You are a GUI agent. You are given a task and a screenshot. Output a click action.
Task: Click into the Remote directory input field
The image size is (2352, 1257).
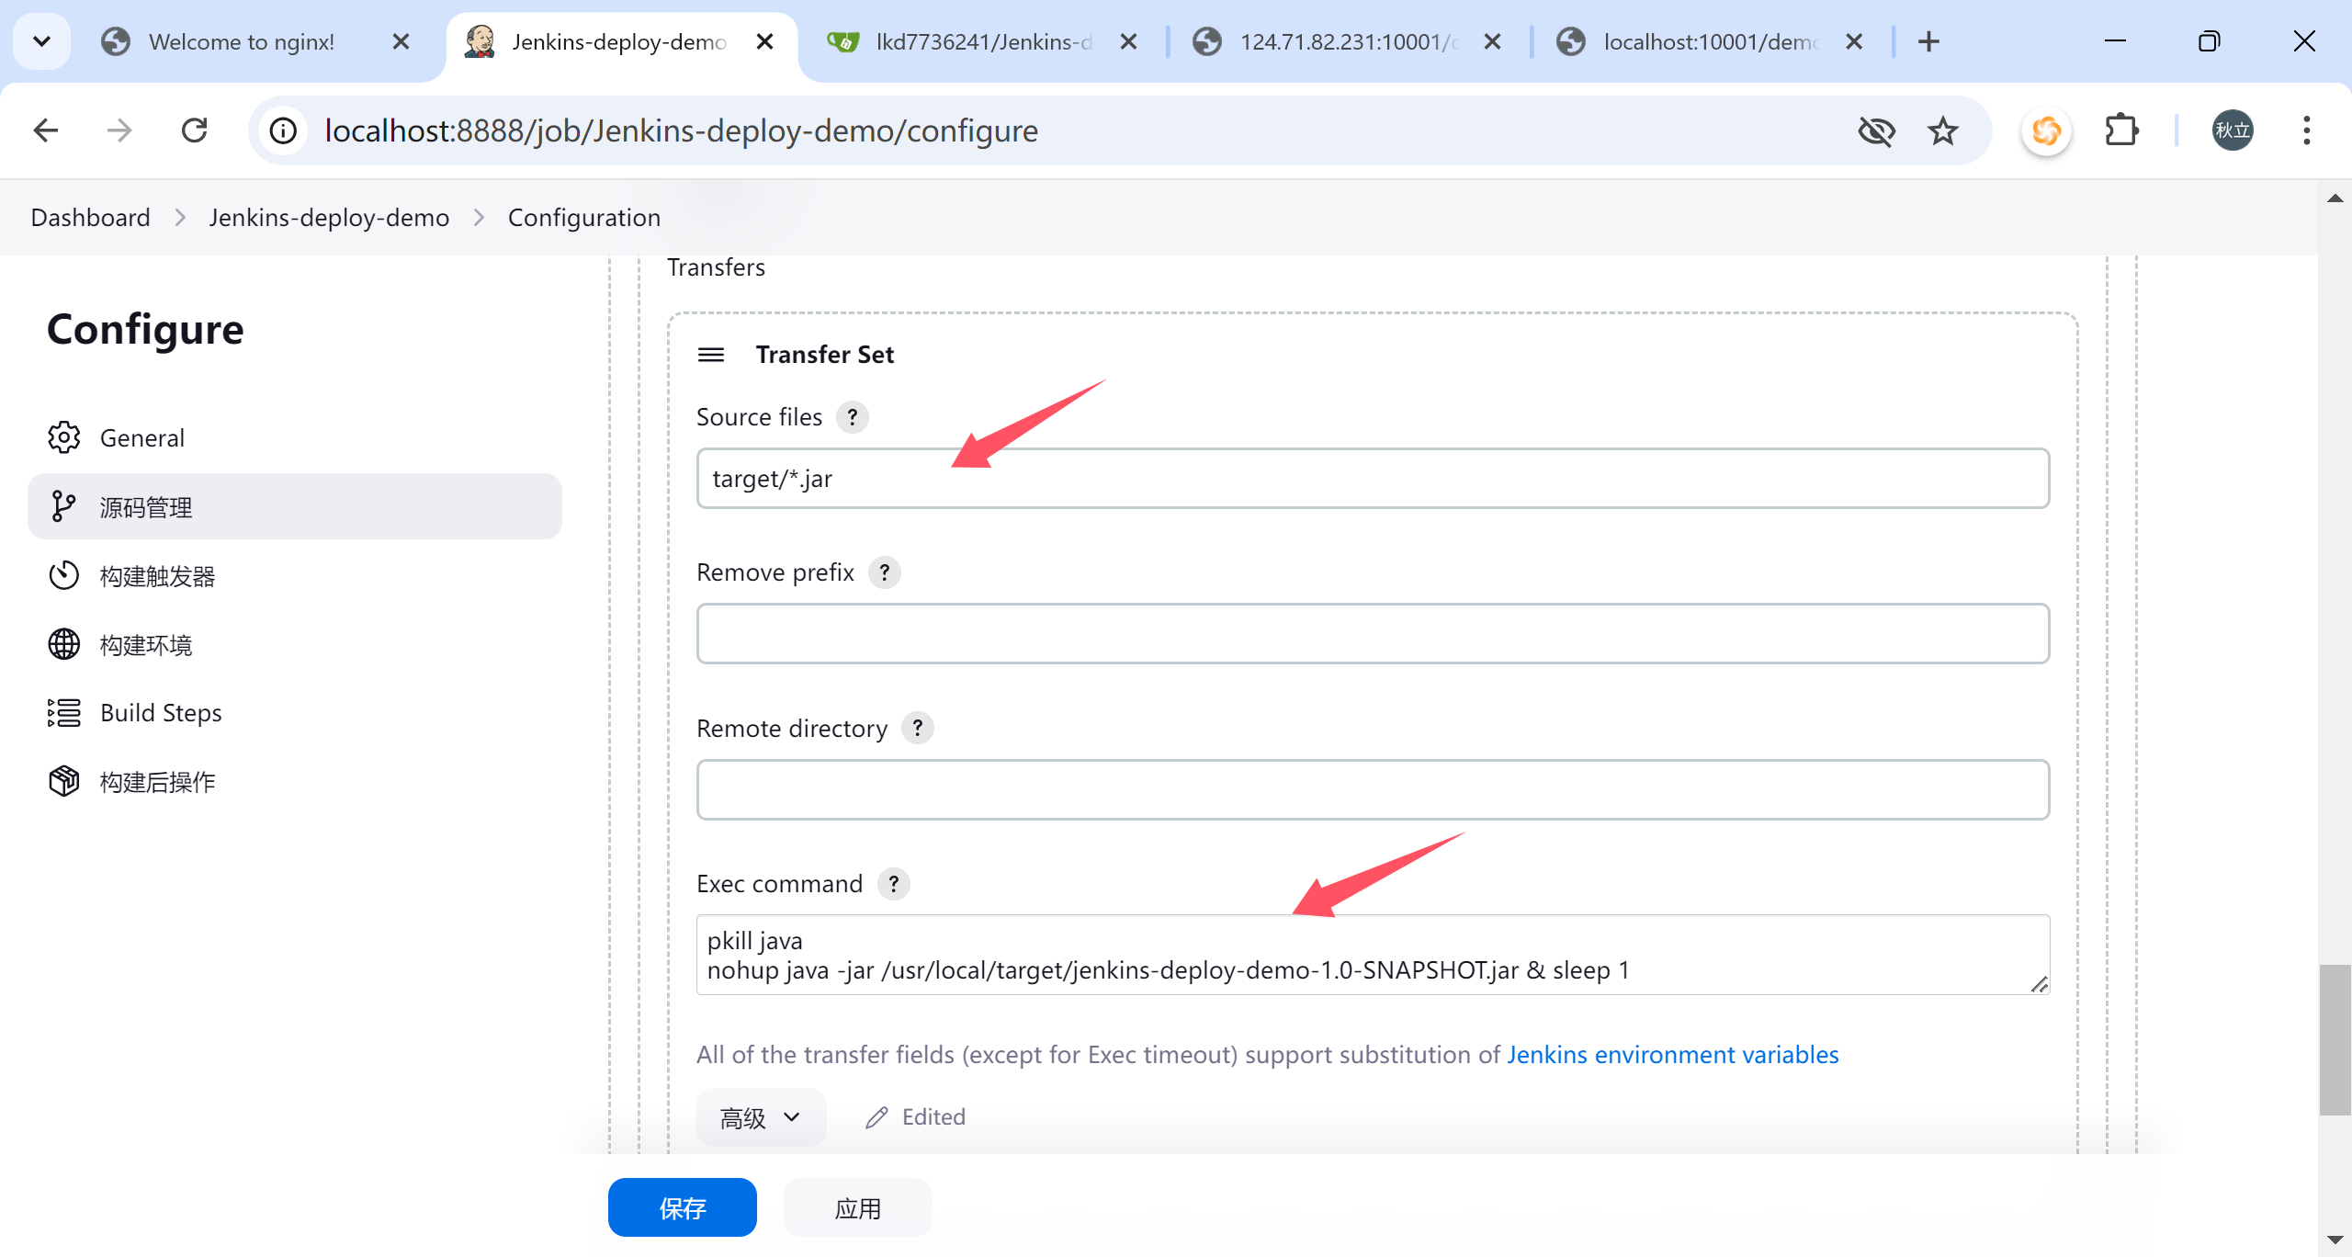[1373, 789]
